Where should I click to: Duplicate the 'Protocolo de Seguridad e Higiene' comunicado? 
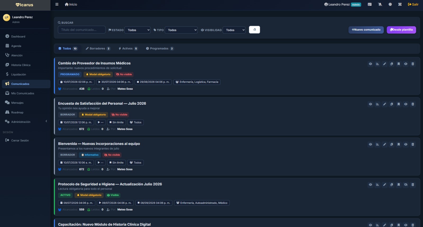[x=392, y=185]
